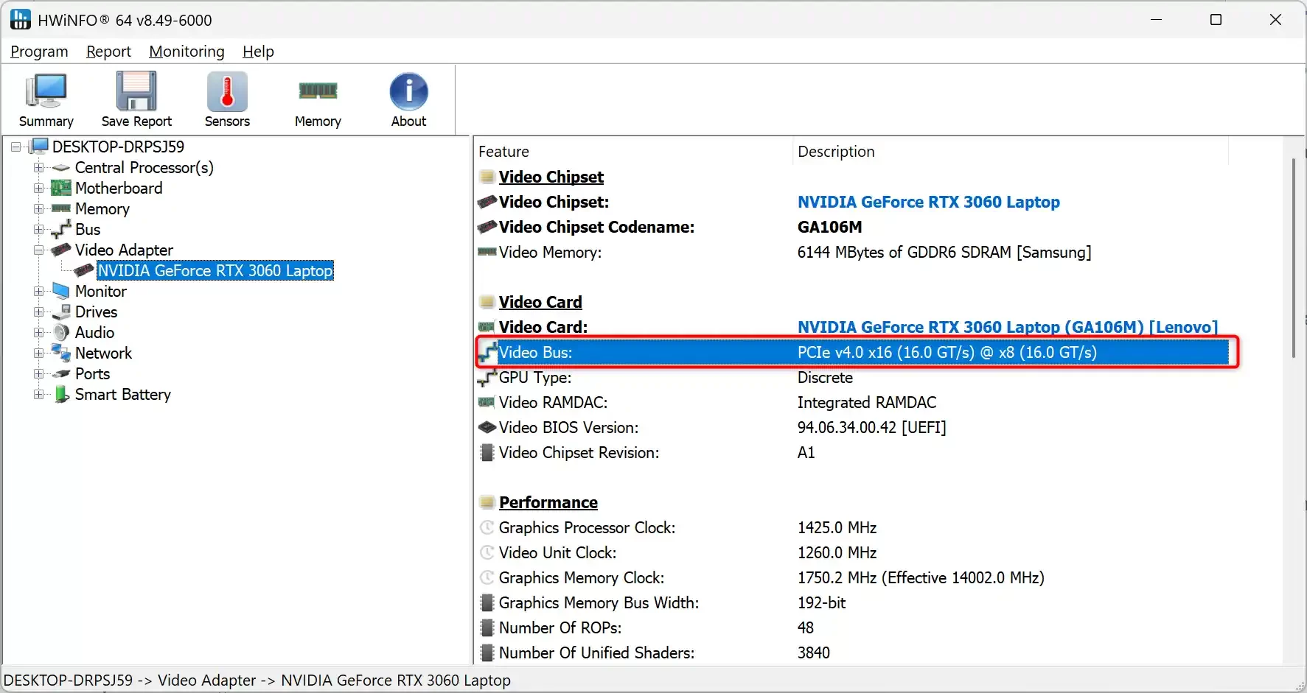Click the Drives tree icon
The height and width of the screenshot is (693, 1307).
(x=61, y=312)
